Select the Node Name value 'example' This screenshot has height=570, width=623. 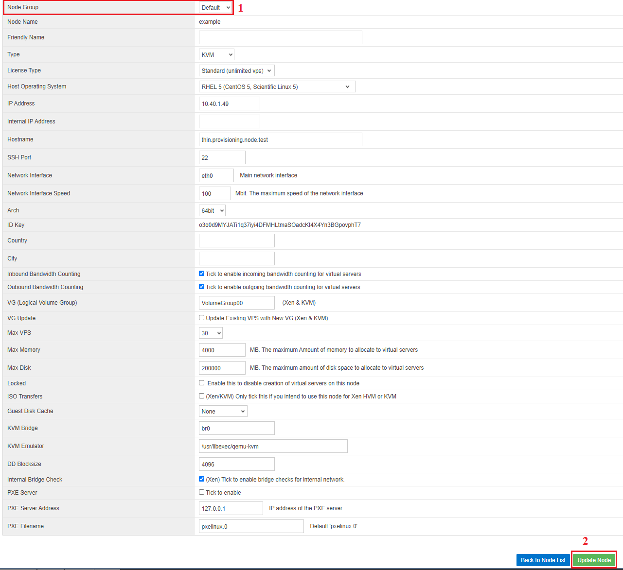pos(210,22)
